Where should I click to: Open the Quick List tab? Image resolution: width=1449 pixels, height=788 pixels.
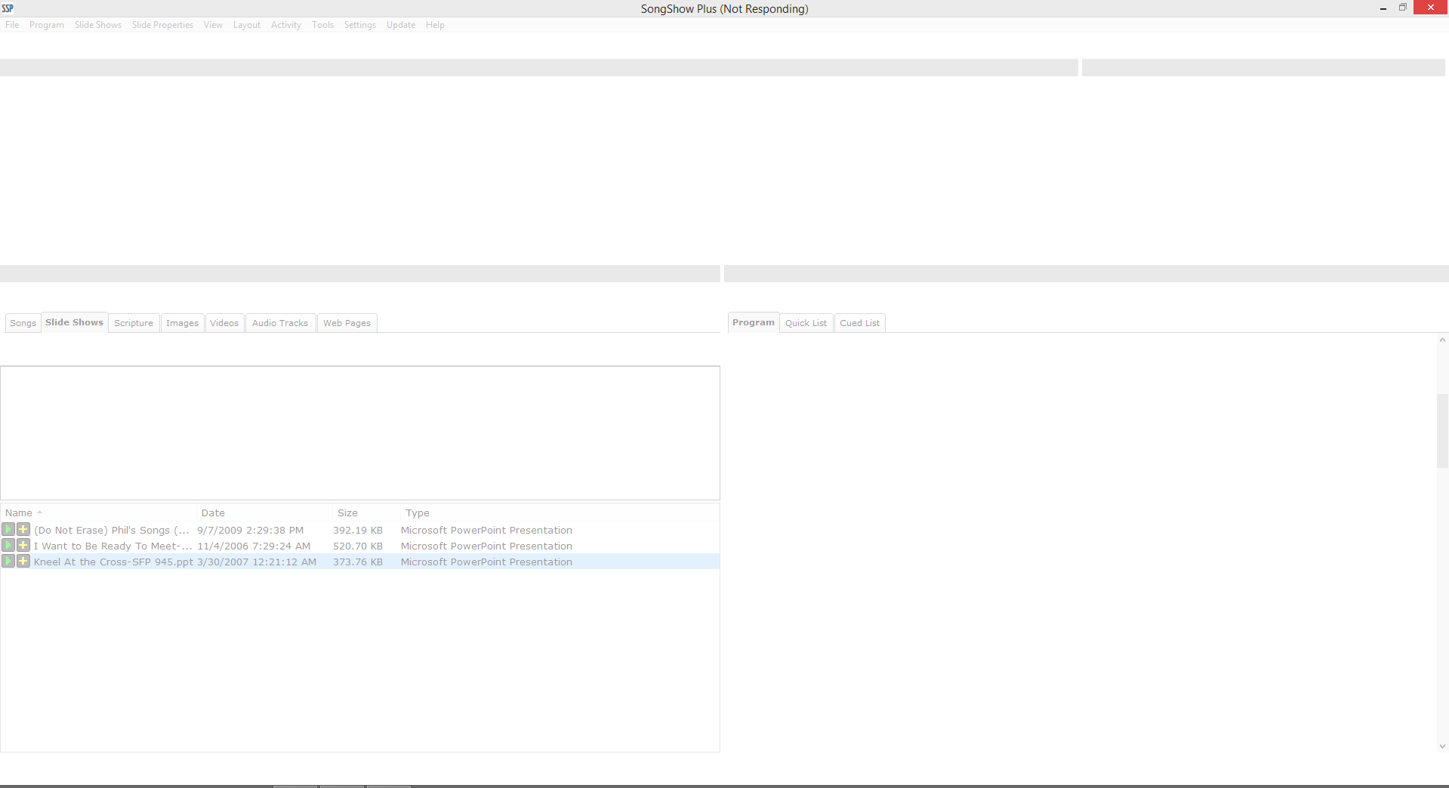[x=806, y=323]
